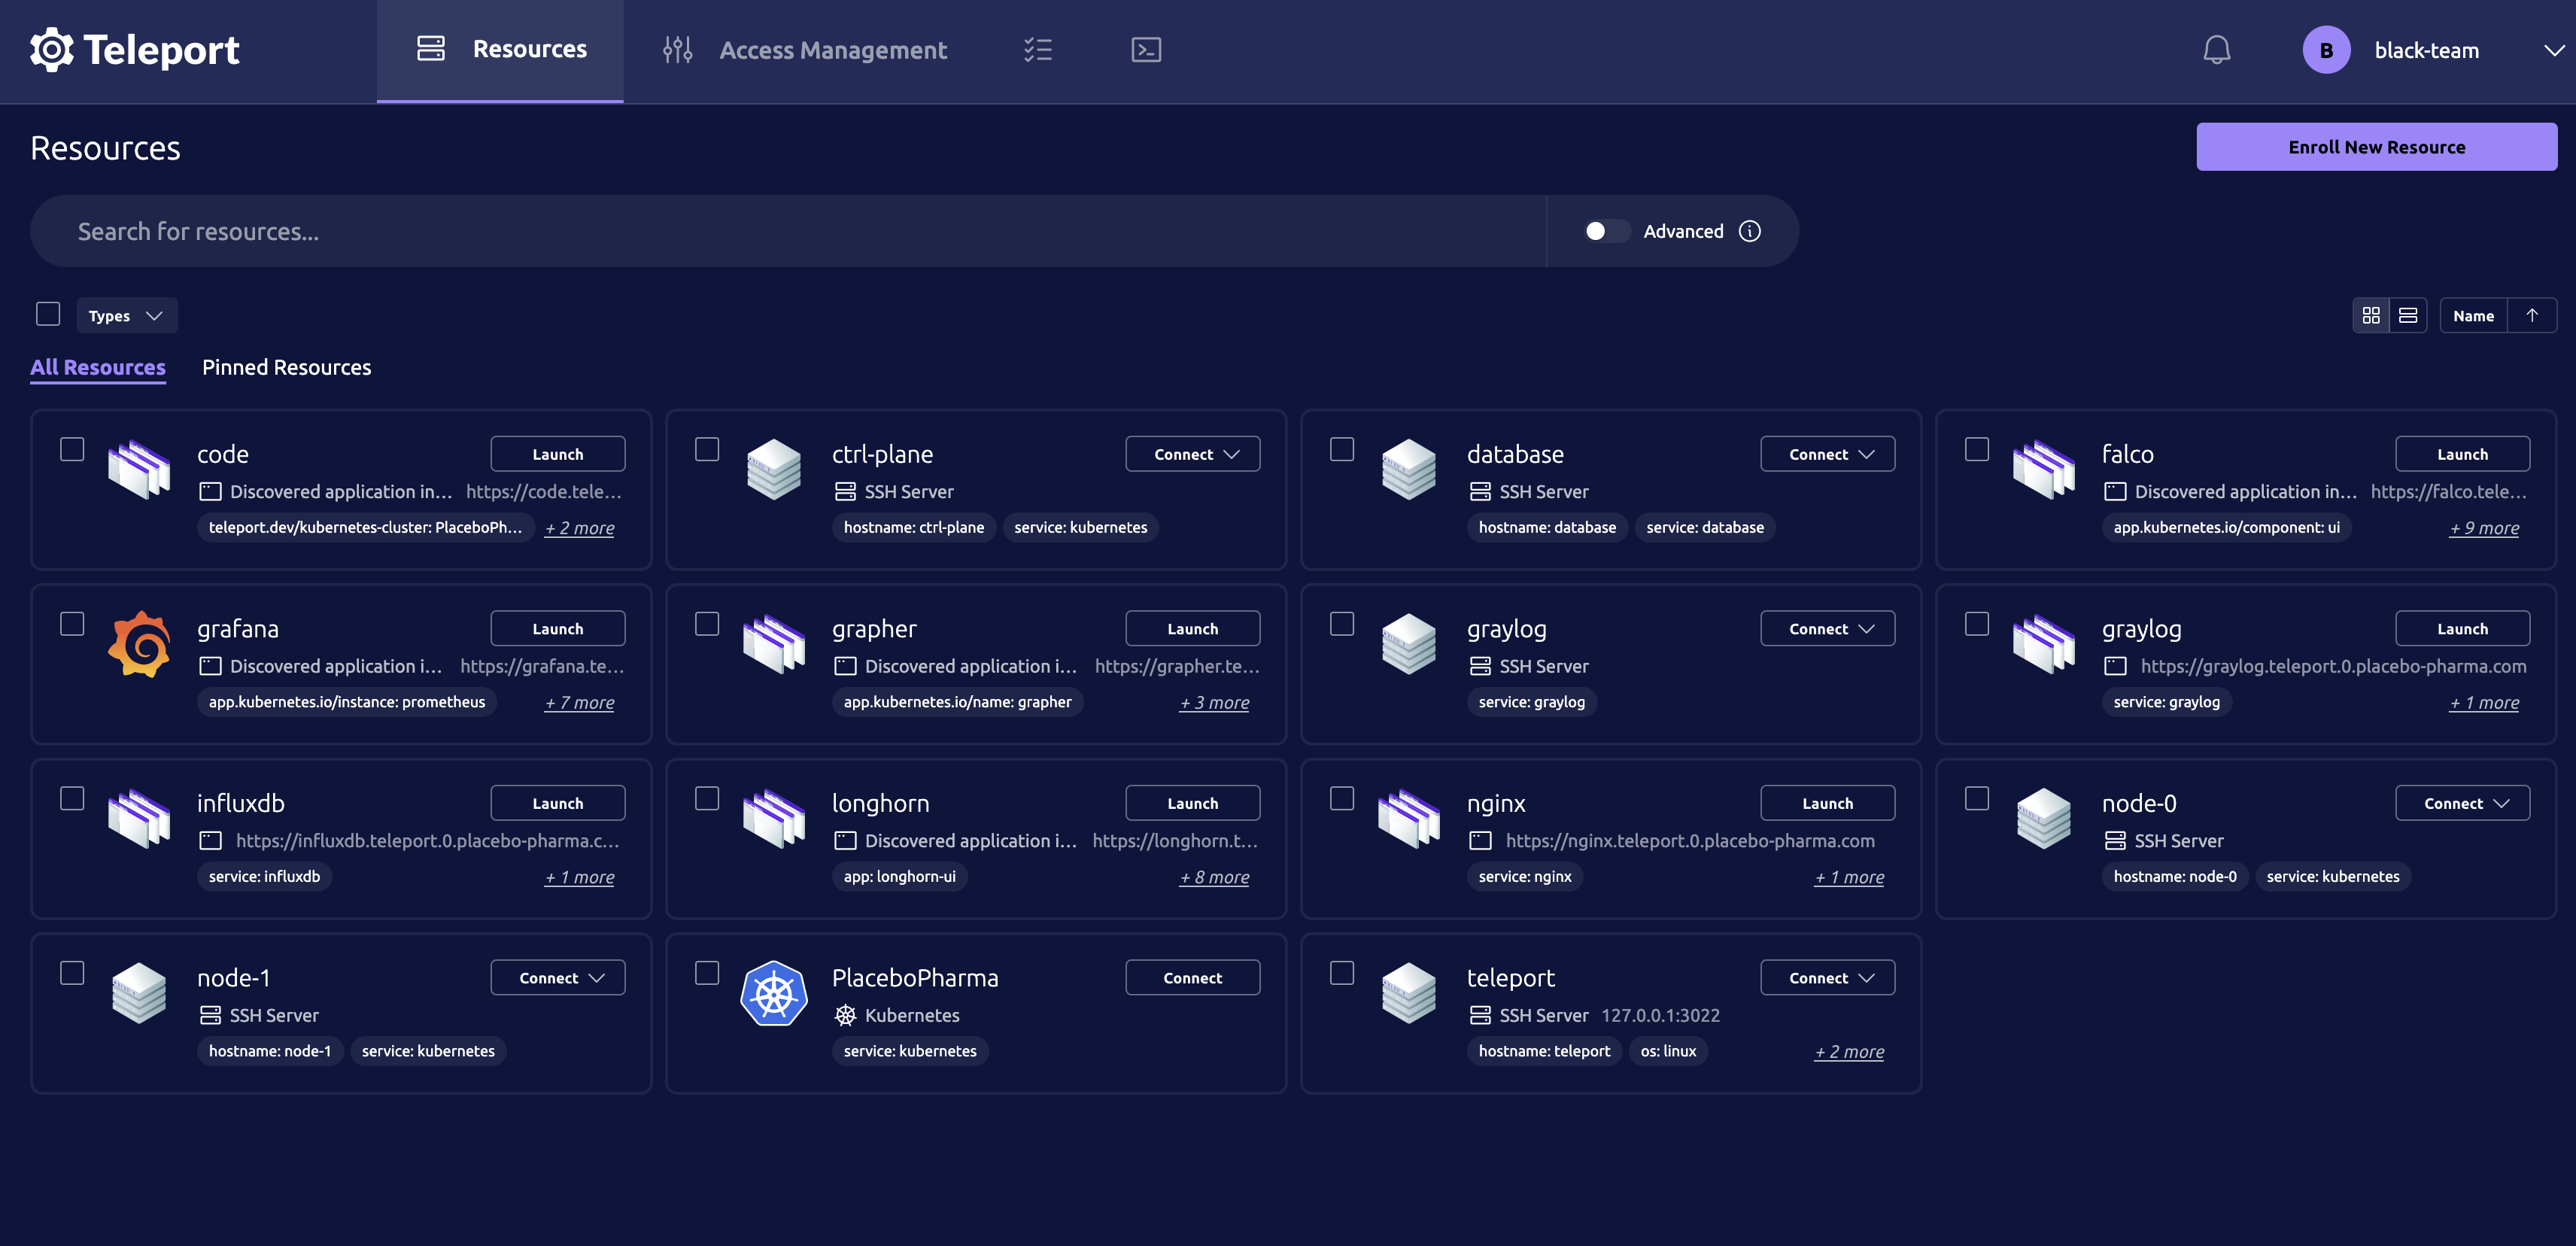Connect to PlaceboPharma Kubernetes cluster
Viewport: 2576px width, 1246px height.
pos(1192,977)
